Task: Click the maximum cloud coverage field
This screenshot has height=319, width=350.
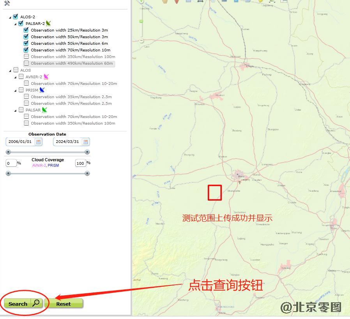Action: coord(80,163)
